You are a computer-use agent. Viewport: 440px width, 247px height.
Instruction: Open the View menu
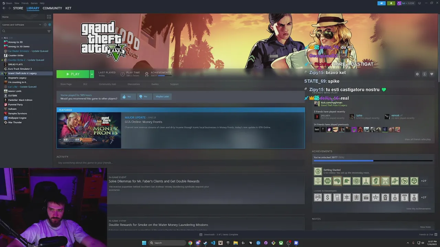[17, 3]
